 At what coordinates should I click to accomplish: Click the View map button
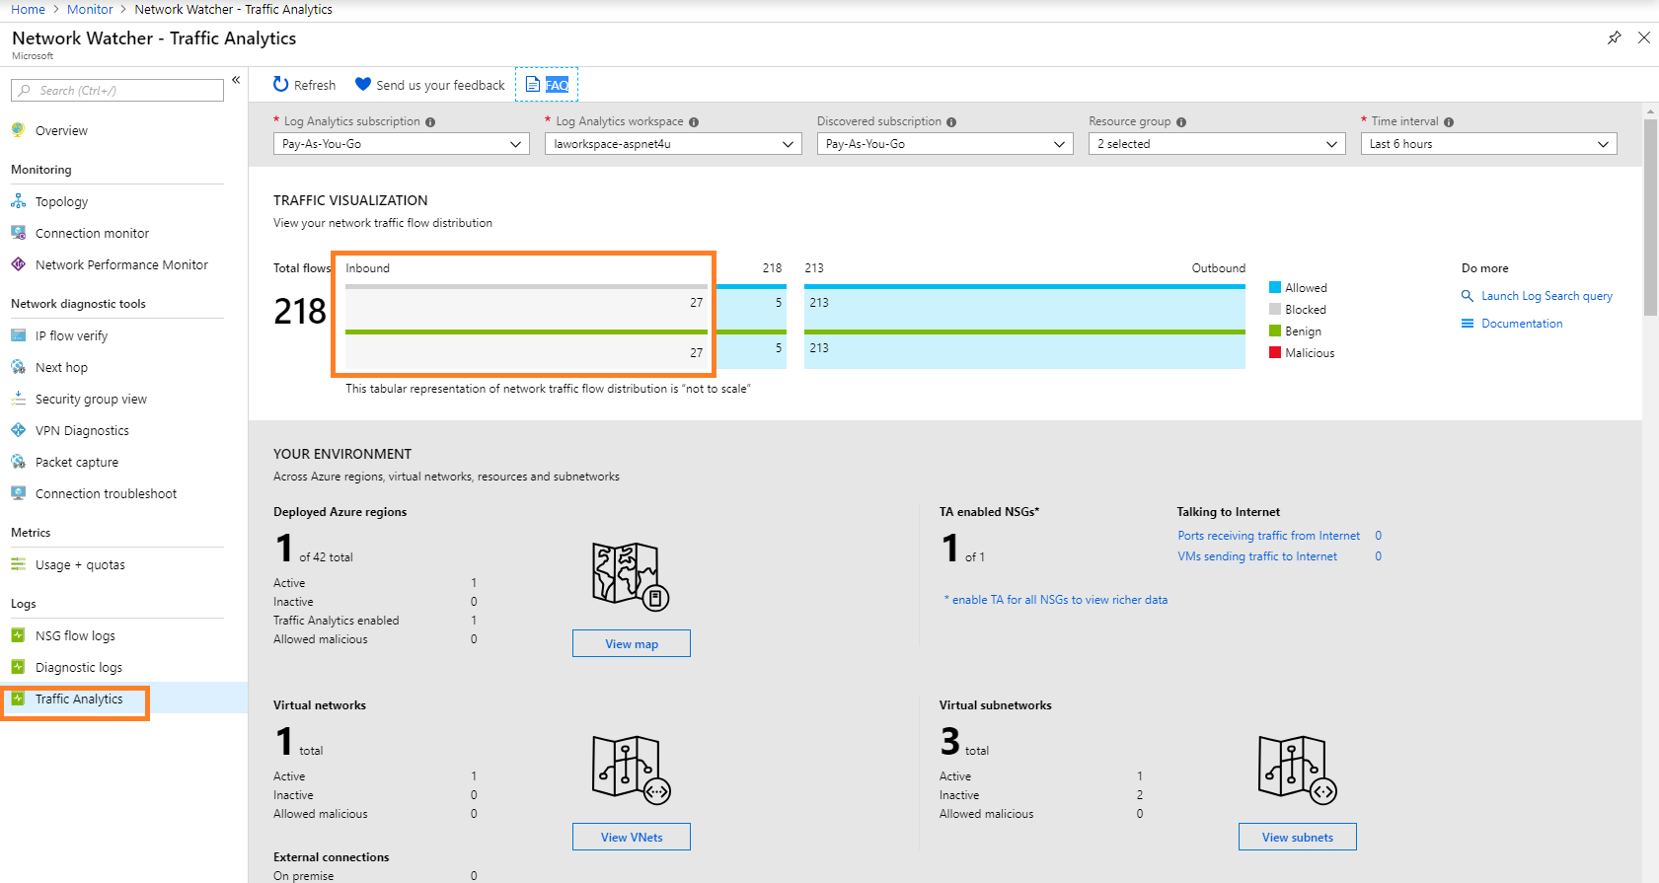[632, 643]
